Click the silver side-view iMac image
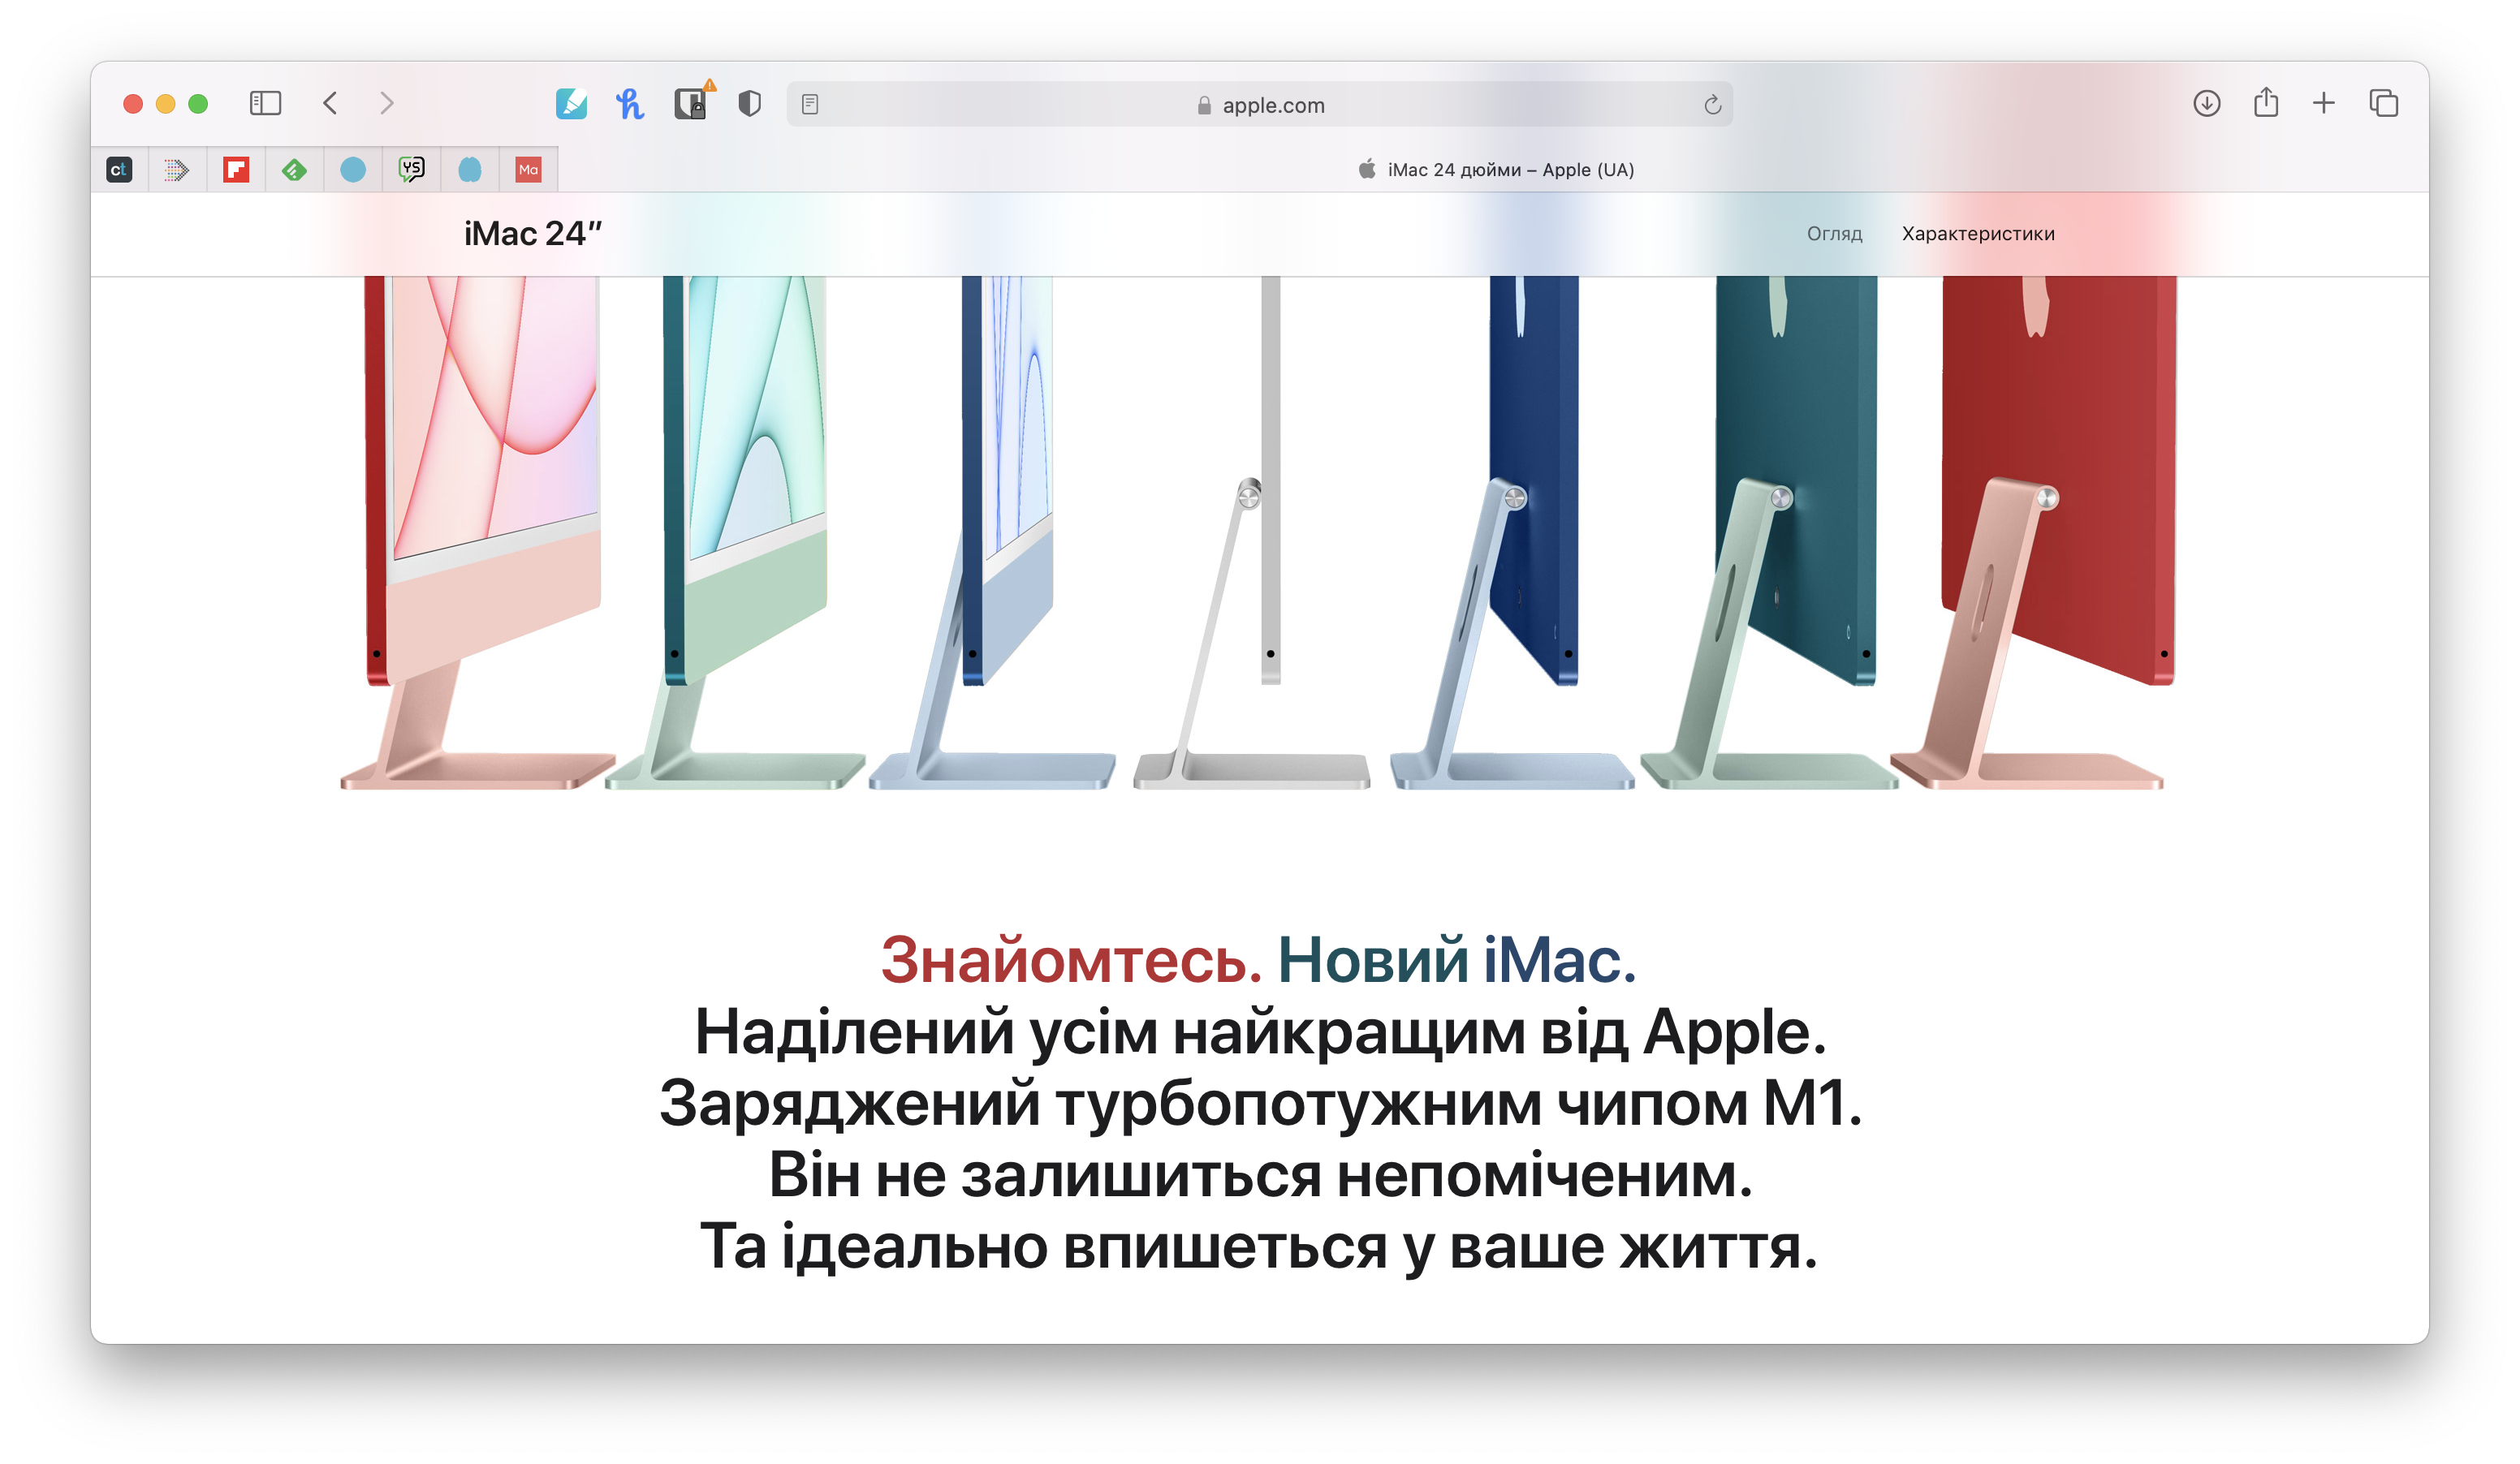This screenshot has height=1464, width=2520. point(1251,532)
